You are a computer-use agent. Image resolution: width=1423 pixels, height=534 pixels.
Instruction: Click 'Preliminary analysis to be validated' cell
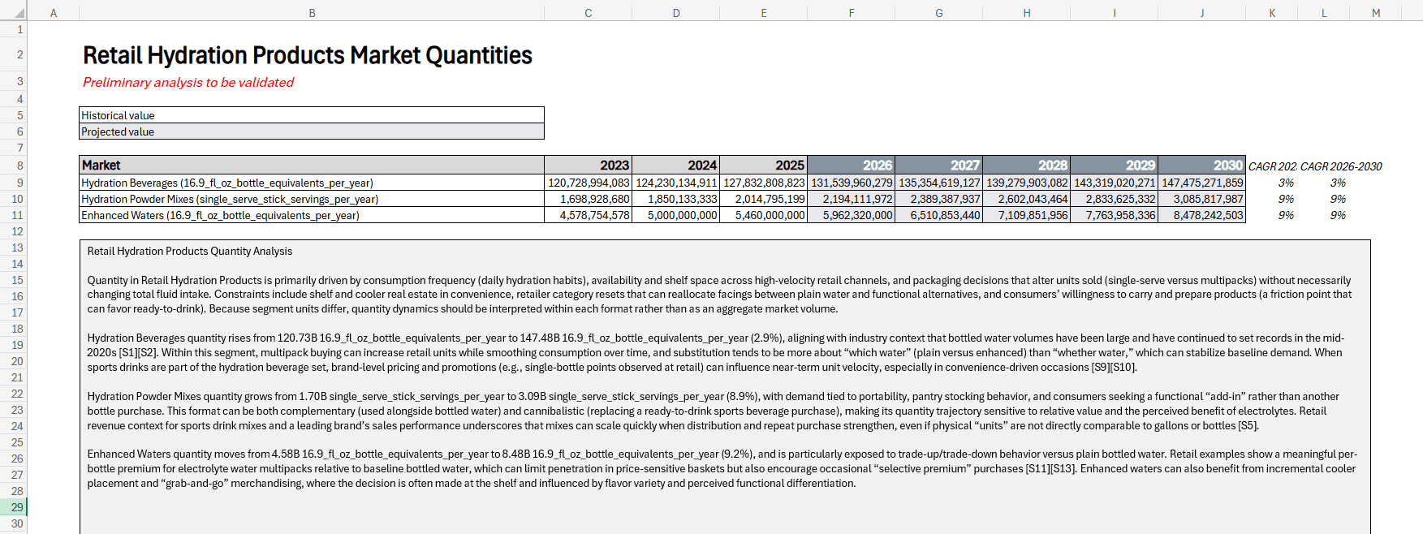click(188, 82)
